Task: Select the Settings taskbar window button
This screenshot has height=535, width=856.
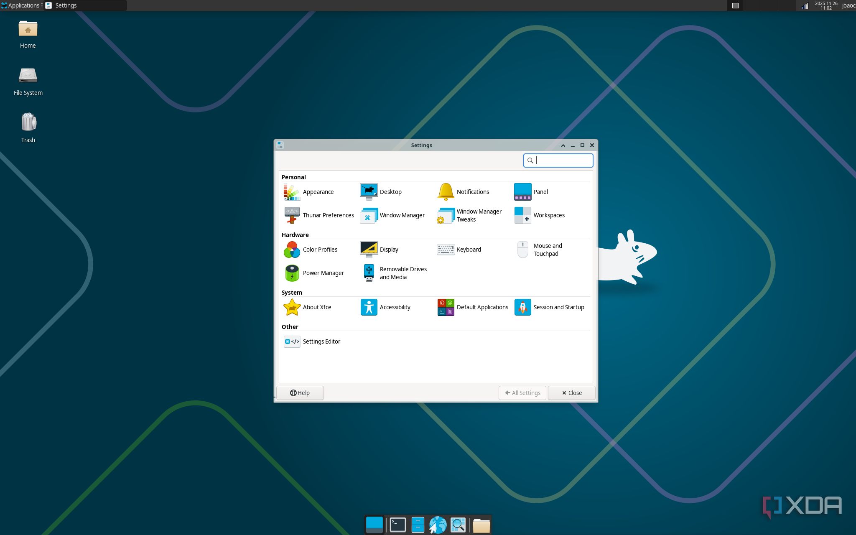Action: pos(85,5)
